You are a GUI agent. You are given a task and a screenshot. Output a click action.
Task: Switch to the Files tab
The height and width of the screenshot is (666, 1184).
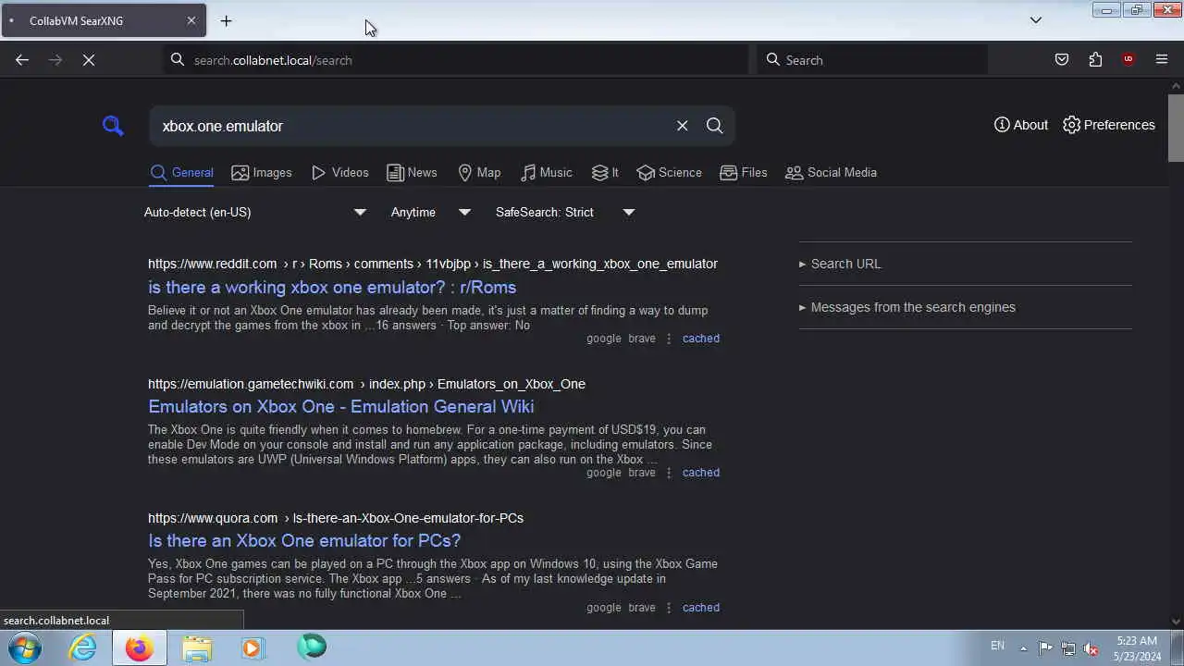pos(744,173)
